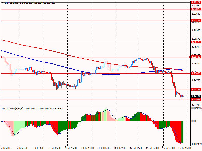Select the 1.25789 red price tag

[x=196, y=57]
